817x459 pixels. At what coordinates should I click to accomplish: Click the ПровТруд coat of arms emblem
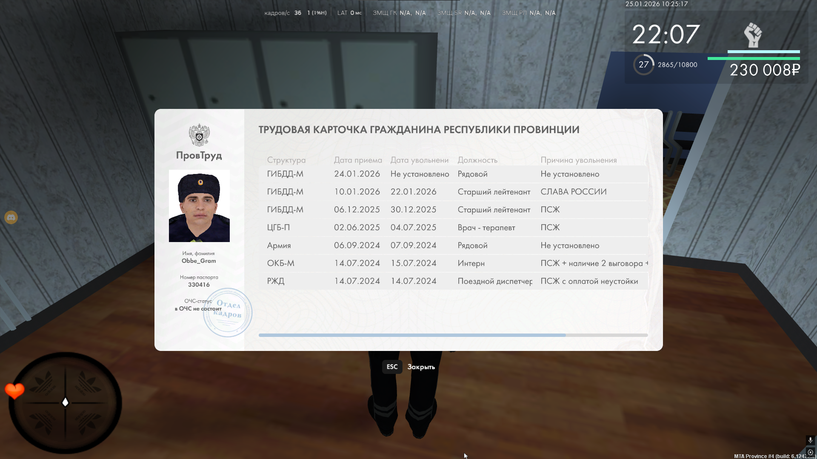point(199,135)
